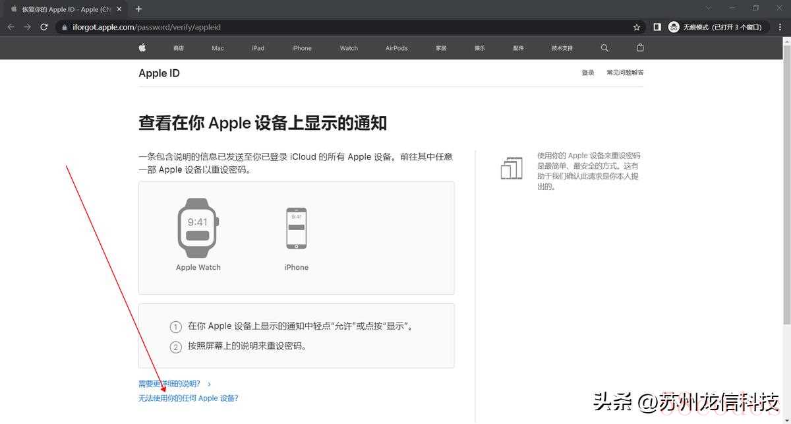Click heading 查看在你 Apple 设备上显示的通知
Screen dimensions: 791x424
[262, 123]
